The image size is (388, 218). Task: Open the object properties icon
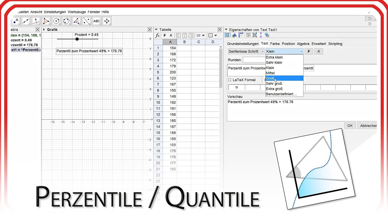[x=227, y=35]
